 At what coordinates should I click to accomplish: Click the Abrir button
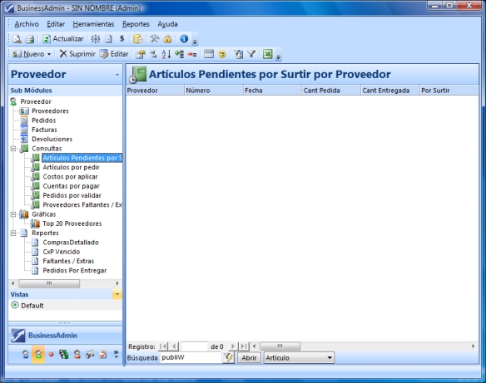coord(249,358)
